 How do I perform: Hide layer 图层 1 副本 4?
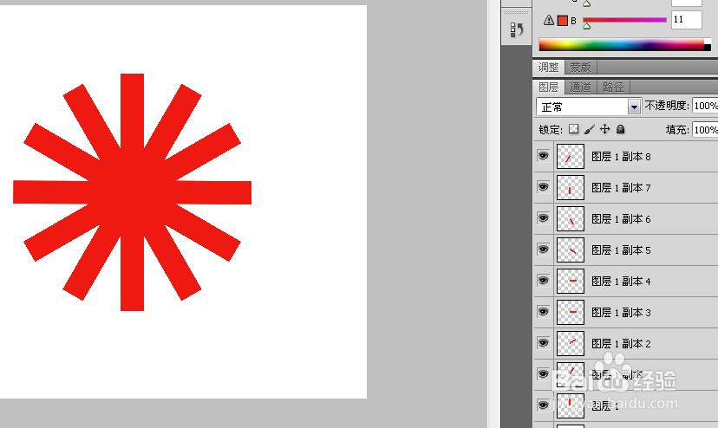(543, 281)
